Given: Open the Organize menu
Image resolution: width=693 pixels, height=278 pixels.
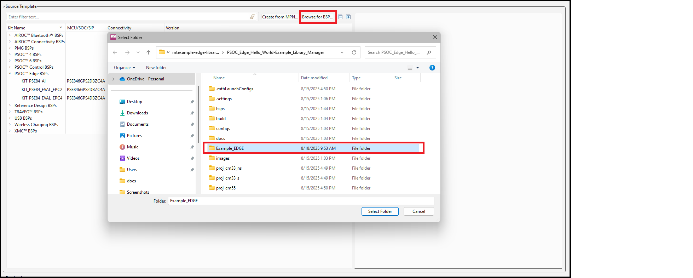Looking at the screenshot, I should point(124,68).
